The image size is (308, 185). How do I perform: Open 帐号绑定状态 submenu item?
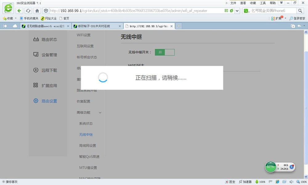click(87, 57)
